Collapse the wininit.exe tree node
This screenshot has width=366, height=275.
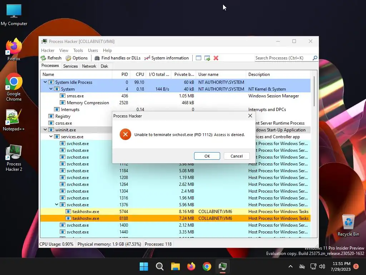click(45, 130)
